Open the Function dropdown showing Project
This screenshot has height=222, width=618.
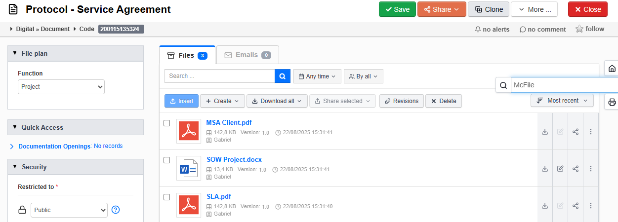point(61,87)
